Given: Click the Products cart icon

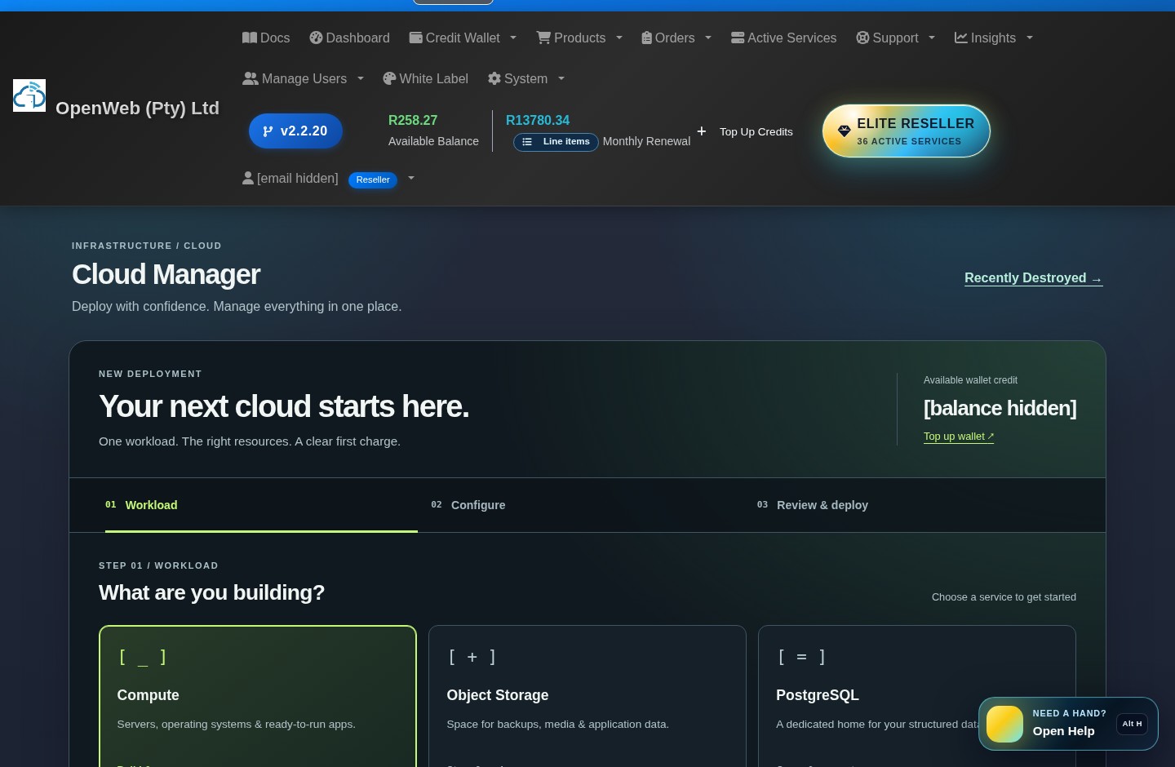Looking at the screenshot, I should point(543,38).
